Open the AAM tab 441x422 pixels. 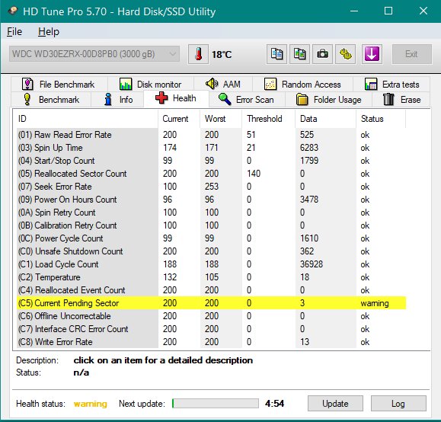[223, 84]
